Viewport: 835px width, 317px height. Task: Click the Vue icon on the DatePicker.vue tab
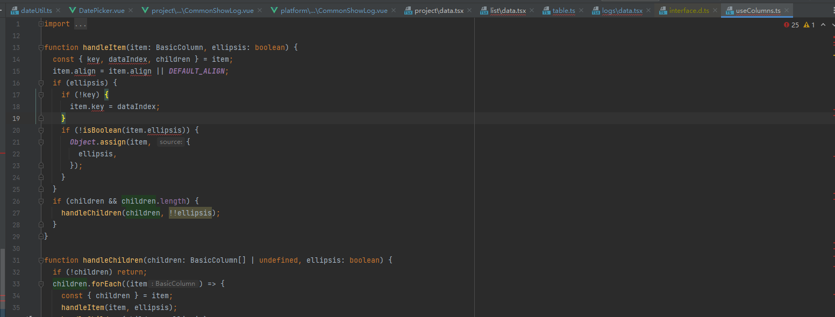(73, 9)
